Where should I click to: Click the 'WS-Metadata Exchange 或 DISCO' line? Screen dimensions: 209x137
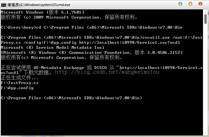tap(102, 68)
